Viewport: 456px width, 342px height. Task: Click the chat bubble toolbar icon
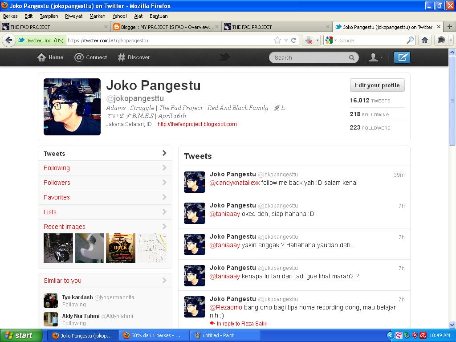441,40
